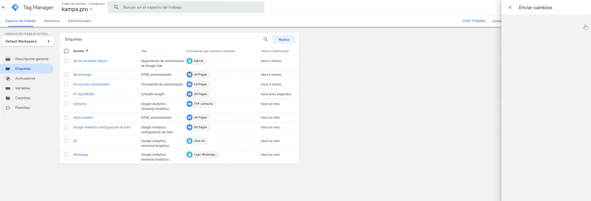The height and width of the screenshot is (201, 591).
Task: Check the box for contacta tag
Action: (66, 104)
